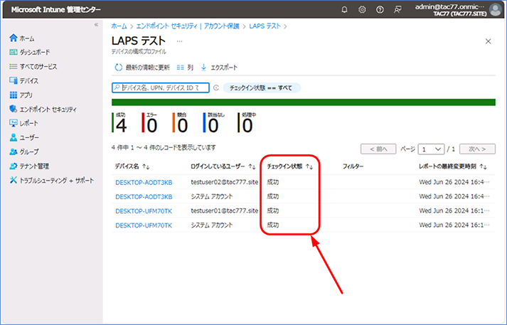The height and width of the screenshot is (325, 507).
Task: Click the 処理中 count of 0
Action: [247, 125]
